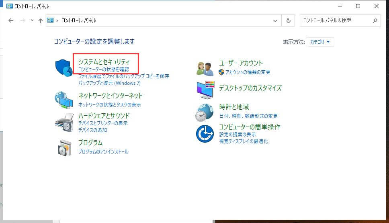Viewport: 389px width, 223px height.
Task: Click the System and Security shield icon
Action: (64, 68)
